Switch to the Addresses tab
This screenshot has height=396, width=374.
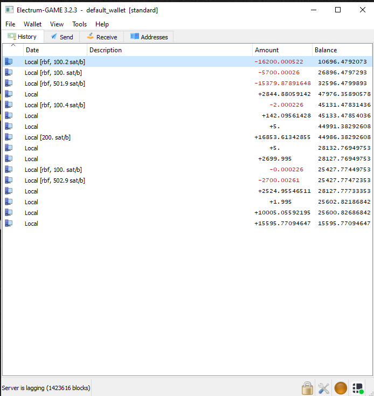pyautogui.click(x=149, y=37)
